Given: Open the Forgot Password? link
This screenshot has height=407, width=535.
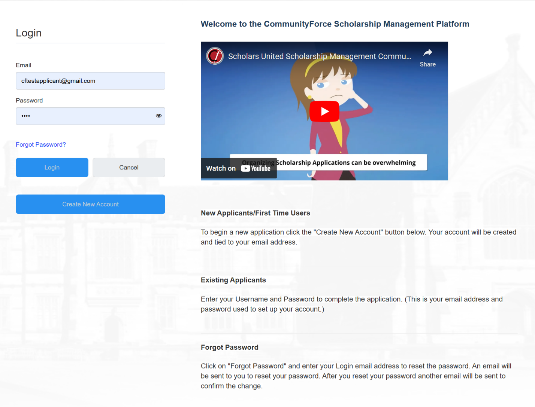Looking at the screenshot, I should (x=41, y=144).
